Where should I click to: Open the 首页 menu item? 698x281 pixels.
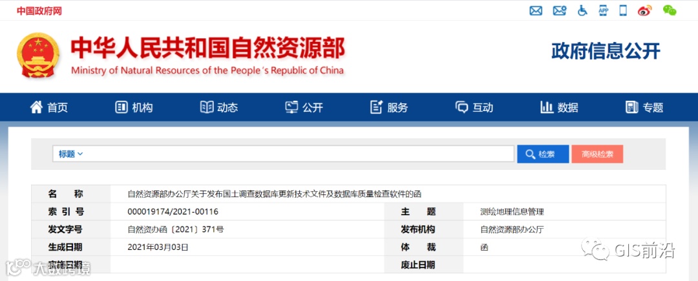tap(58, 107)
